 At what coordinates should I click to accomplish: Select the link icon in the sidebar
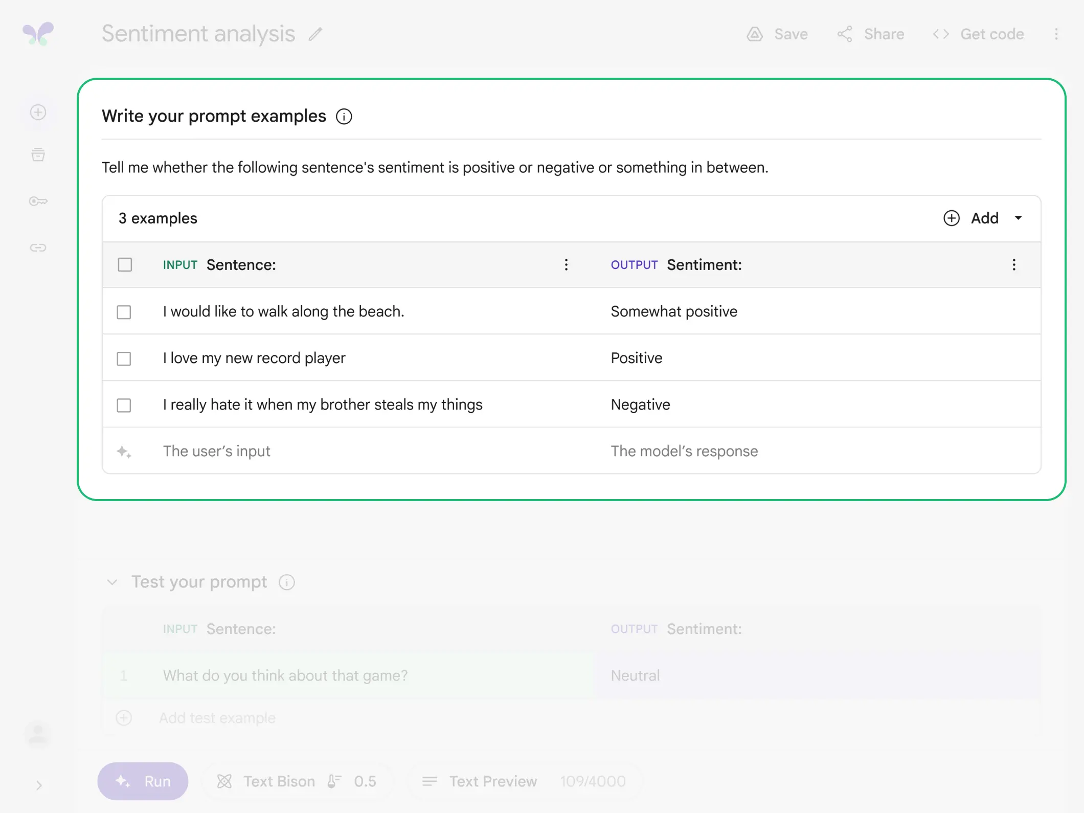(38, 247)
